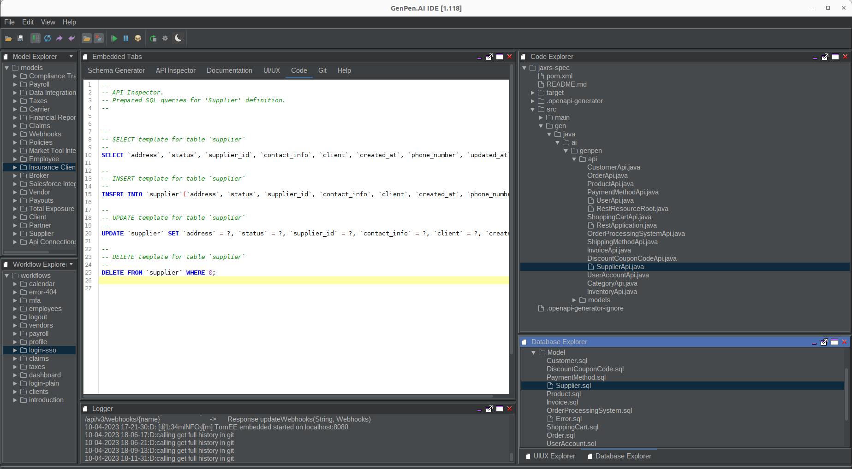Collapse the jaxrs-spec tree node
This screenshot has width=852, height=469.
(524, 68)
